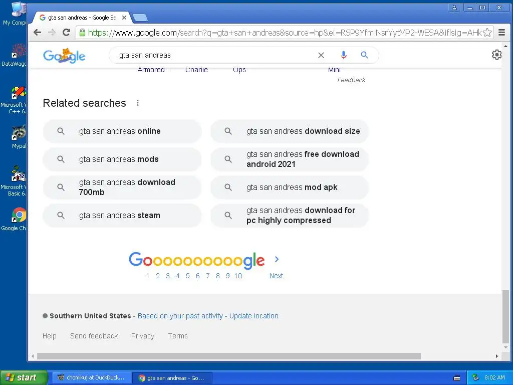
Task: Click the next-page chevron beside Goooogle logo
Action: click(x=277, y=259)
